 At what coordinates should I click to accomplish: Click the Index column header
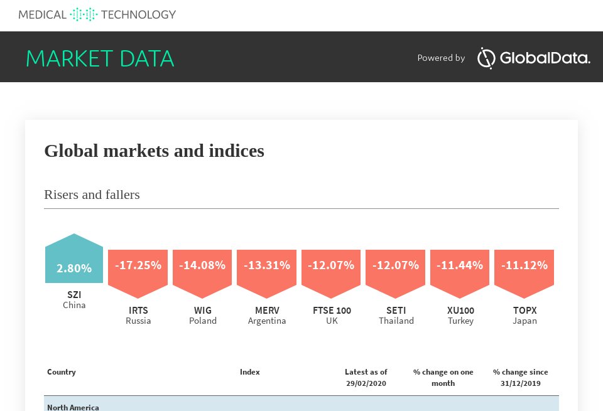click(x=250, y=372)
